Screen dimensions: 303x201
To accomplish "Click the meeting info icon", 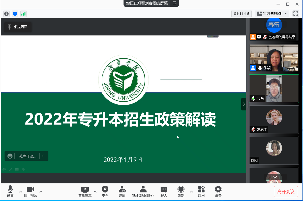I will 7,14.
